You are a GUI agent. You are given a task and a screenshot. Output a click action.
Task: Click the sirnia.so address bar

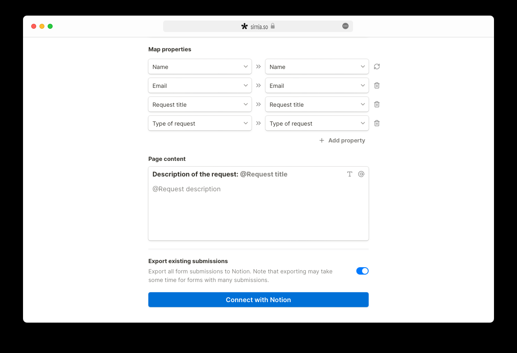point(258,26)
